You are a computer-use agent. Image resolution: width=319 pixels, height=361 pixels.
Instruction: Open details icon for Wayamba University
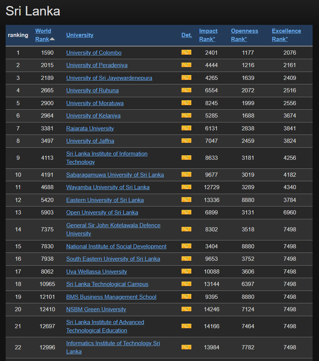pyautogui.click(x=186, y=187)
